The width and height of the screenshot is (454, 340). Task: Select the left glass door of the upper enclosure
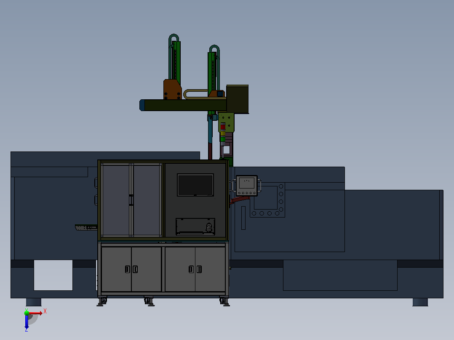[x=116, y=200]
